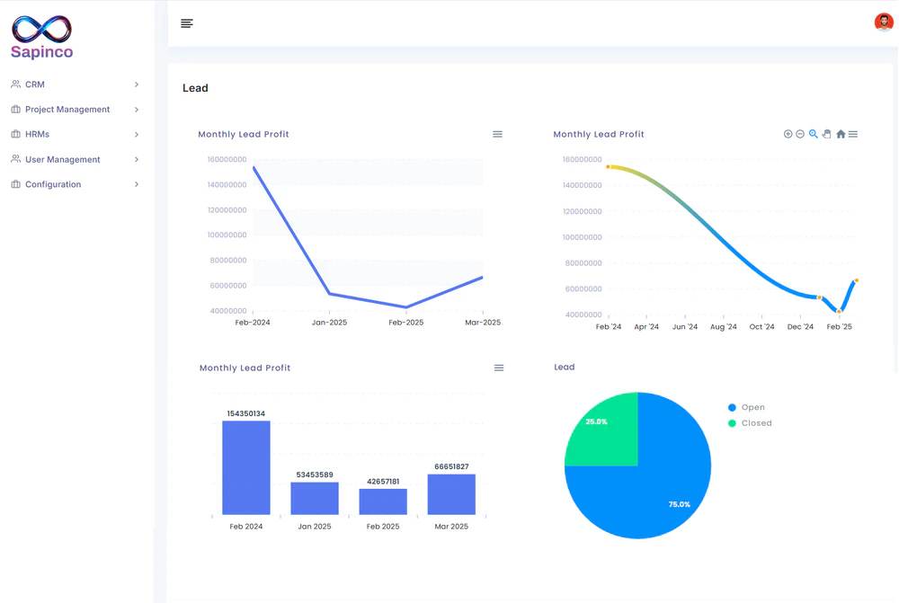Expand the HRMs sidebar section
The height and width of the screenshot is (603, 899).
[38, 135]
